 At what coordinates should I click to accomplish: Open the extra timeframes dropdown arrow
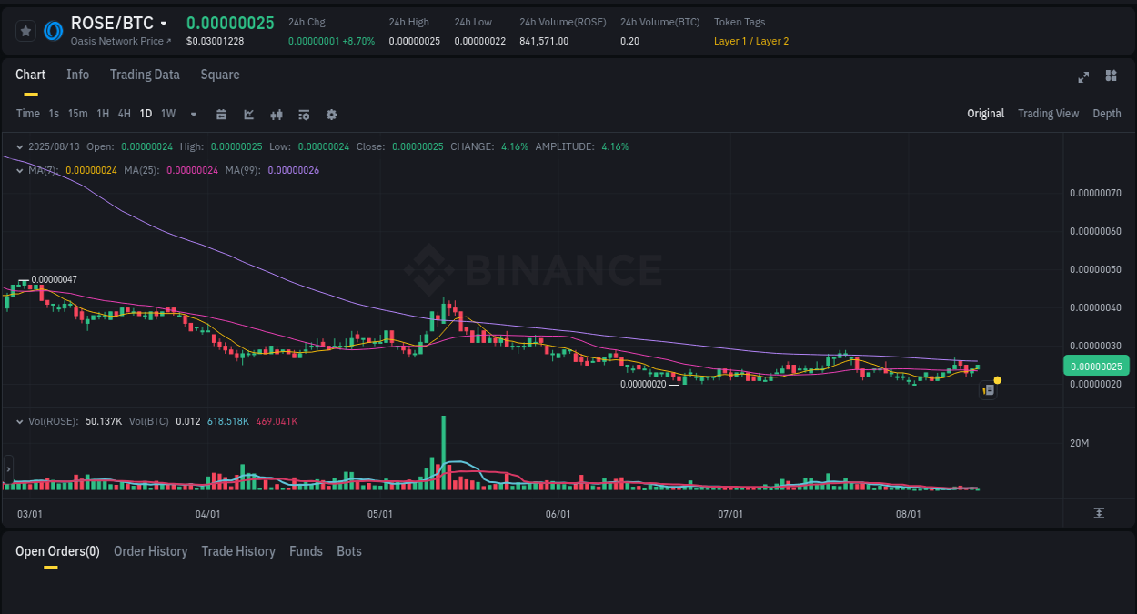(x=192, y=114)
